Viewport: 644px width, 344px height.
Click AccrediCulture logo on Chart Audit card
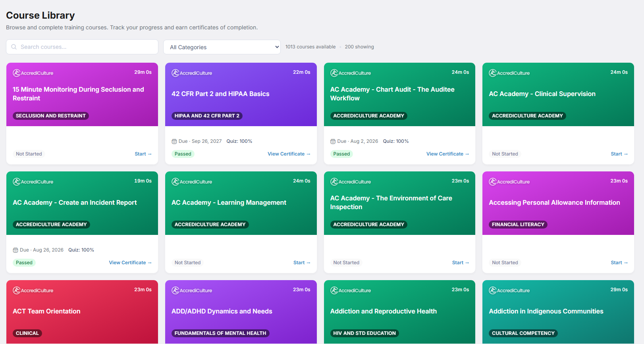(351, 73)
